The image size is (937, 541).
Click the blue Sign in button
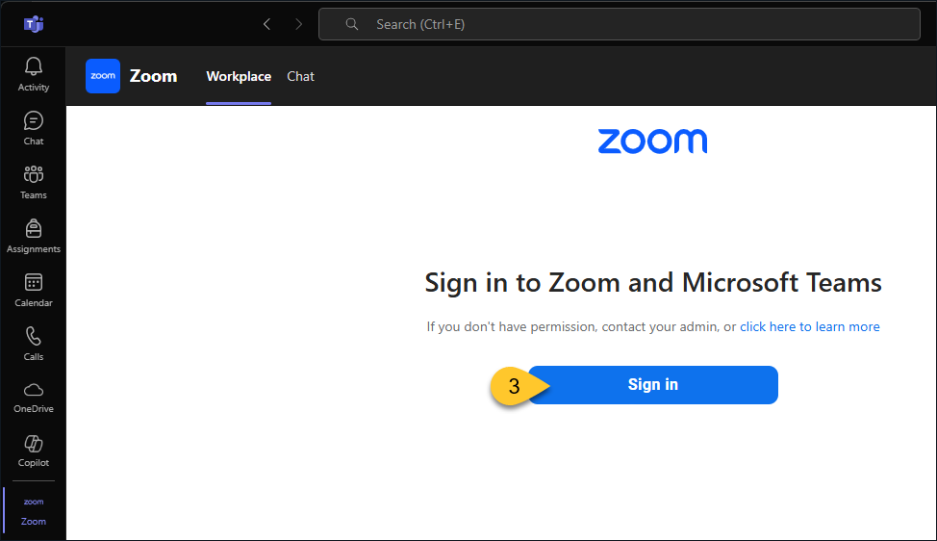tap(653, 385)
